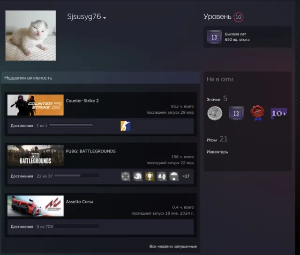
Task: Open the PUBG BATTLEGROUNDS game banner
Action: [x=36, y=155]
